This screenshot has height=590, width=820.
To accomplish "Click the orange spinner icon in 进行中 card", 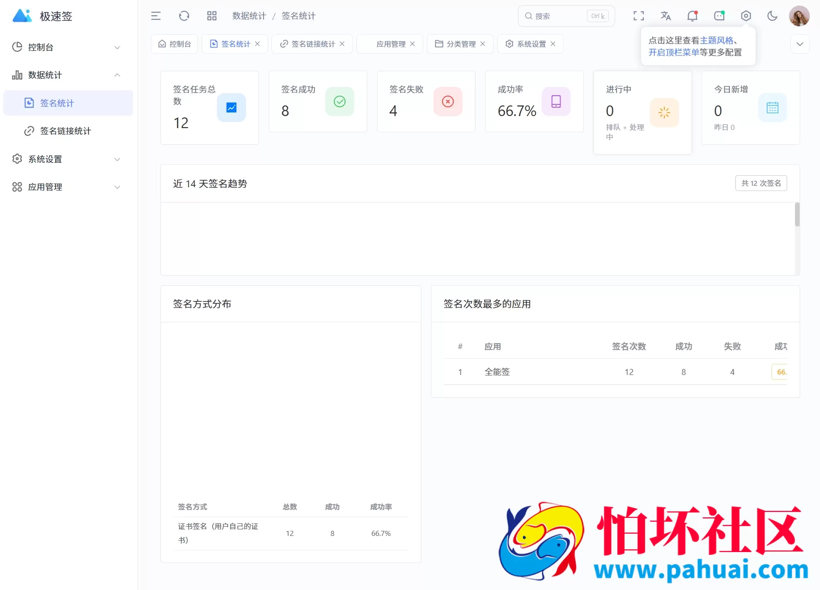I will click(664, 112).
